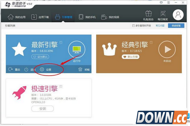The width and height of the screenshot is (190, 126).
Task: Open the 常见问题 link
Action: [160, 25]
